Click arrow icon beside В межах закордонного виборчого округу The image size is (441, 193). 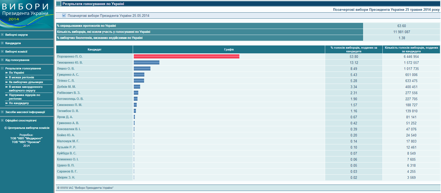tap(7, 87)
